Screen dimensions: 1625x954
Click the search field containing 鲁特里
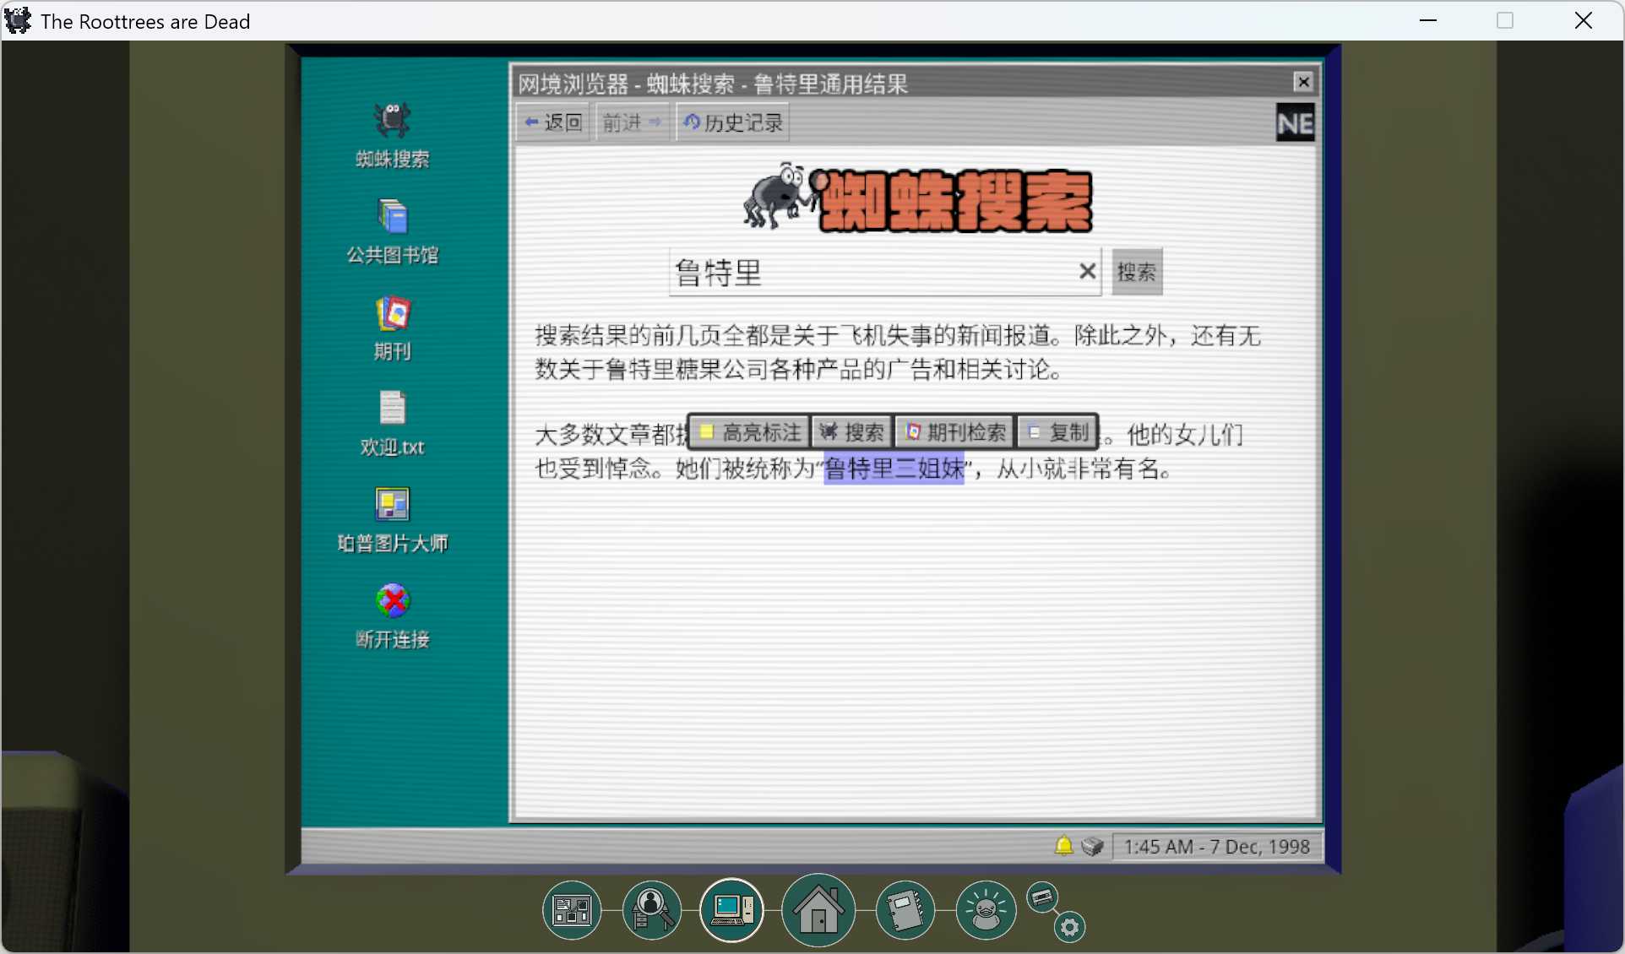coord(870,272)
